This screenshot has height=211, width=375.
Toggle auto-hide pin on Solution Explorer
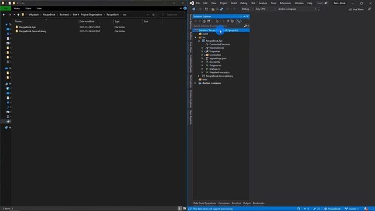(244, 16)
